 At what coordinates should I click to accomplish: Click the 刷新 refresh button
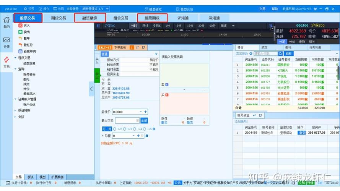288,53
